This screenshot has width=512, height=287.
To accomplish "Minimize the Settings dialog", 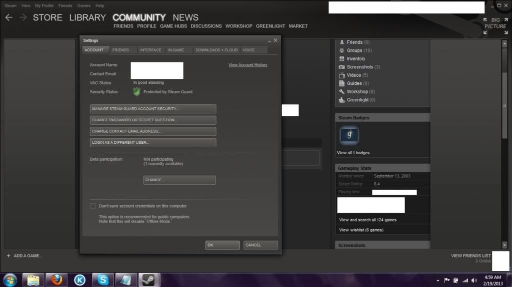I will [x=269, y=41].
